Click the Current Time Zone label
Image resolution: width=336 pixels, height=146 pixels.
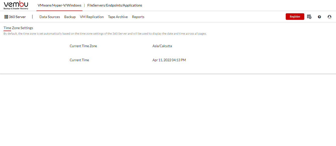click(83, 46)
